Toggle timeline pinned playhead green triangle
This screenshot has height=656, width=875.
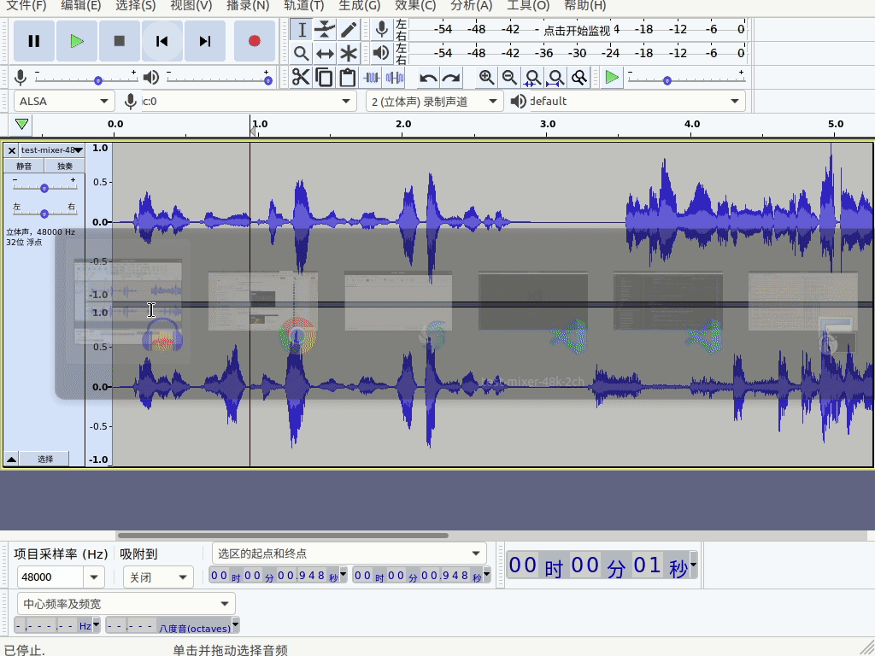point(21,124)
